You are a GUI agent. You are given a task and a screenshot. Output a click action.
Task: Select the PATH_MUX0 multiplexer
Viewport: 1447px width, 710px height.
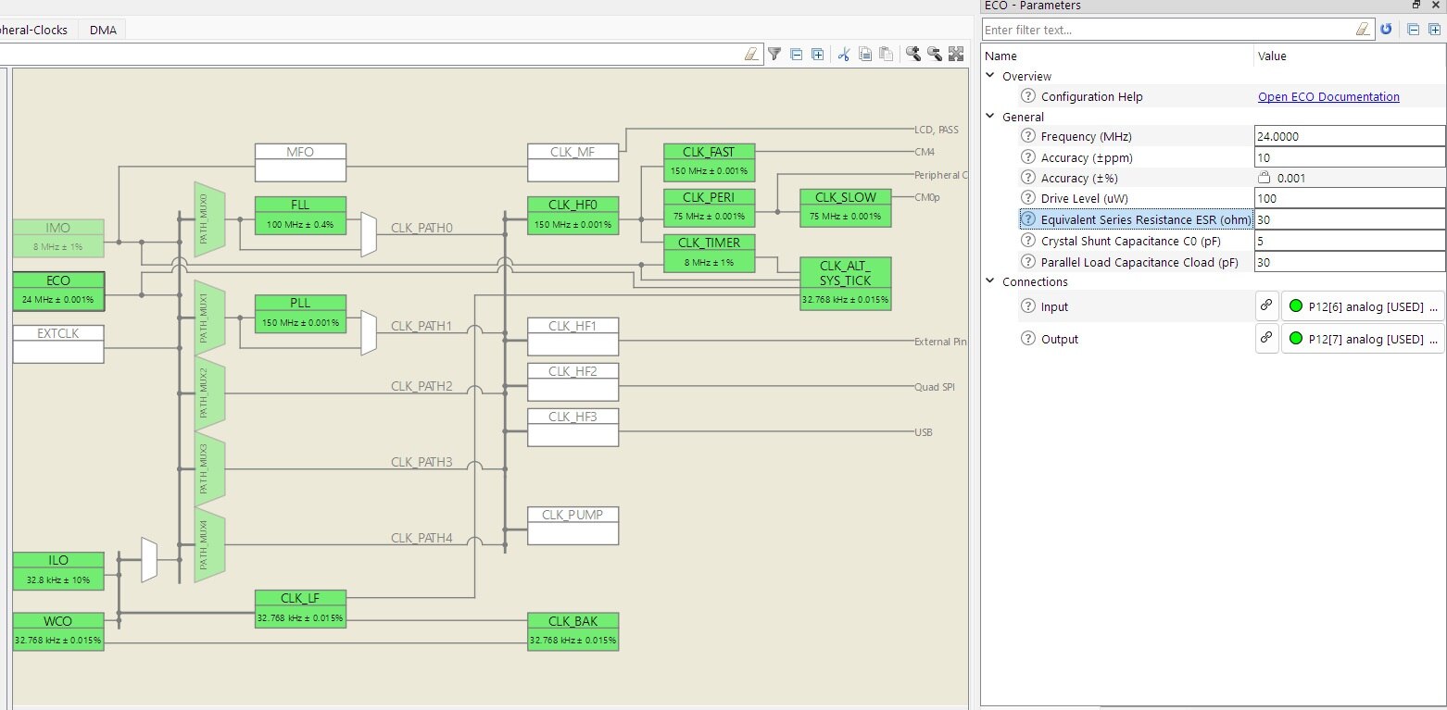[209, 218]
